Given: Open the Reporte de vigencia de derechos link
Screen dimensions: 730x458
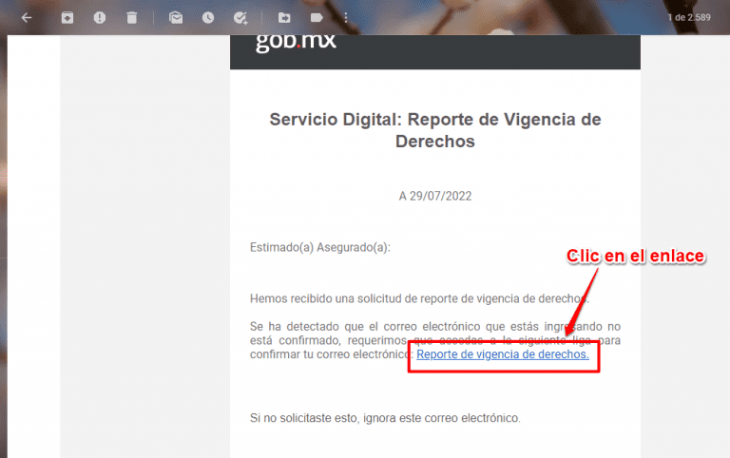Looking at the screenshot, I should click(503, 354).
